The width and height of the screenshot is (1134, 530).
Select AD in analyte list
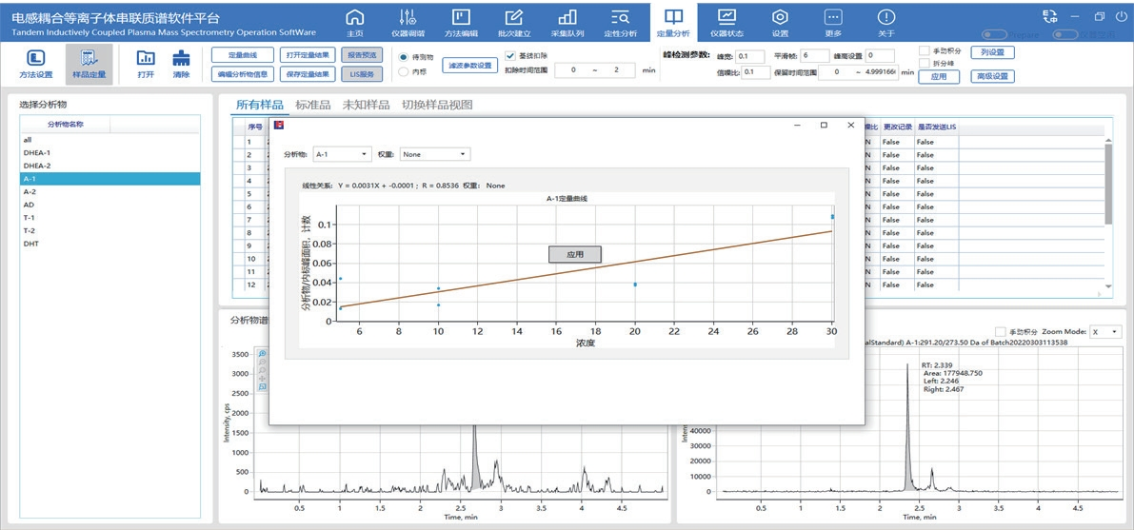pyautogui.click(x=109, y=205)
